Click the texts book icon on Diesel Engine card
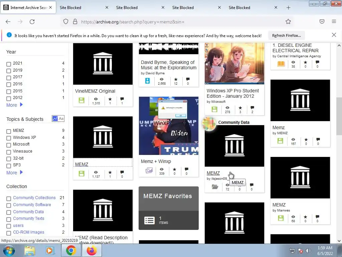The width and height of the screenshot is (342, 257). click(281, 64)
